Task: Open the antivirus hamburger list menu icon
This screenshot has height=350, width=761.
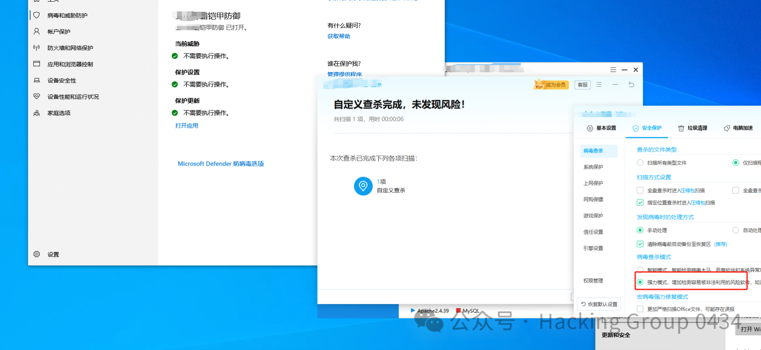Action: click(x=599, y=85)
